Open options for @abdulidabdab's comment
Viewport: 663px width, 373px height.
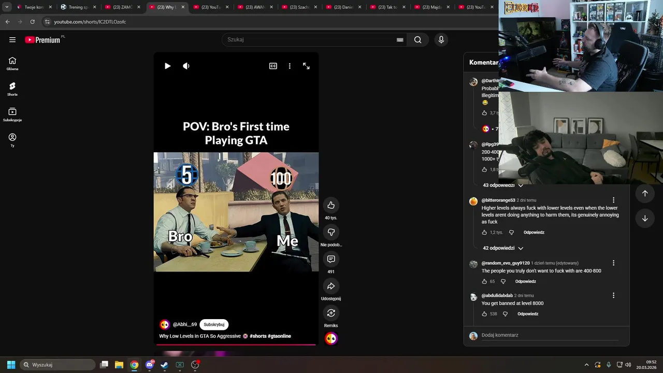pos(613,295)
